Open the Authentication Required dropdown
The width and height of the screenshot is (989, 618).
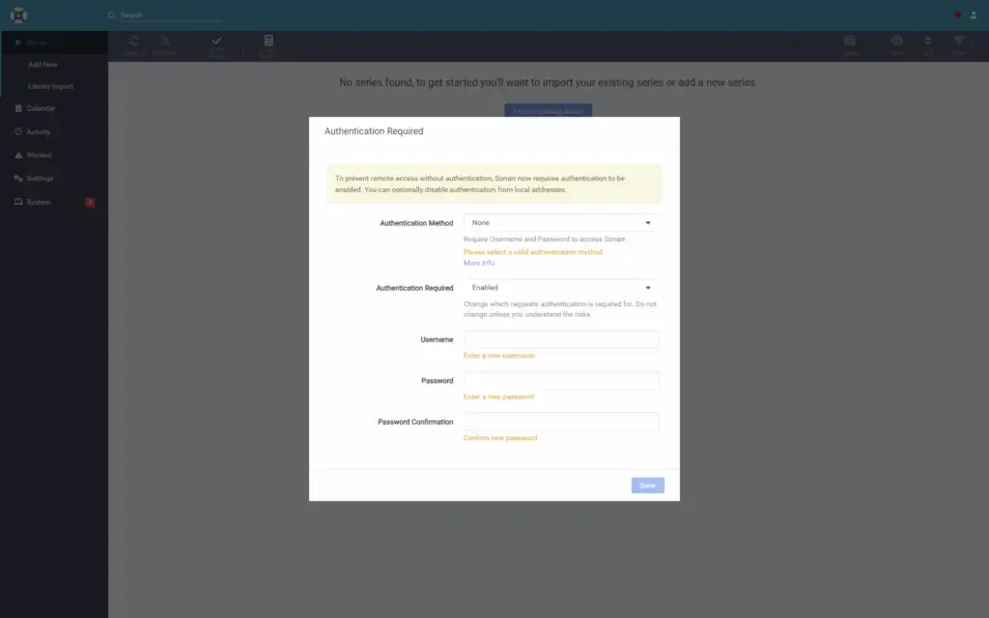pyautogui.click(x=561, y=287)
